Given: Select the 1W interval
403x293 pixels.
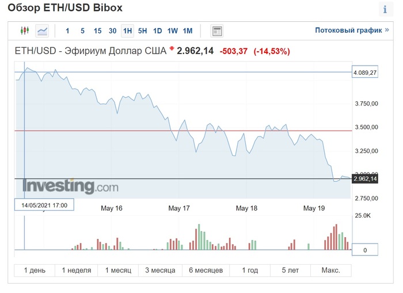Looking at the screenshot, I should [172, 31].
